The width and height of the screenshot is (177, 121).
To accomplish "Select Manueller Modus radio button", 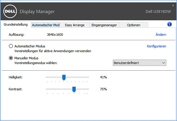I will click(x=11, y=58).
